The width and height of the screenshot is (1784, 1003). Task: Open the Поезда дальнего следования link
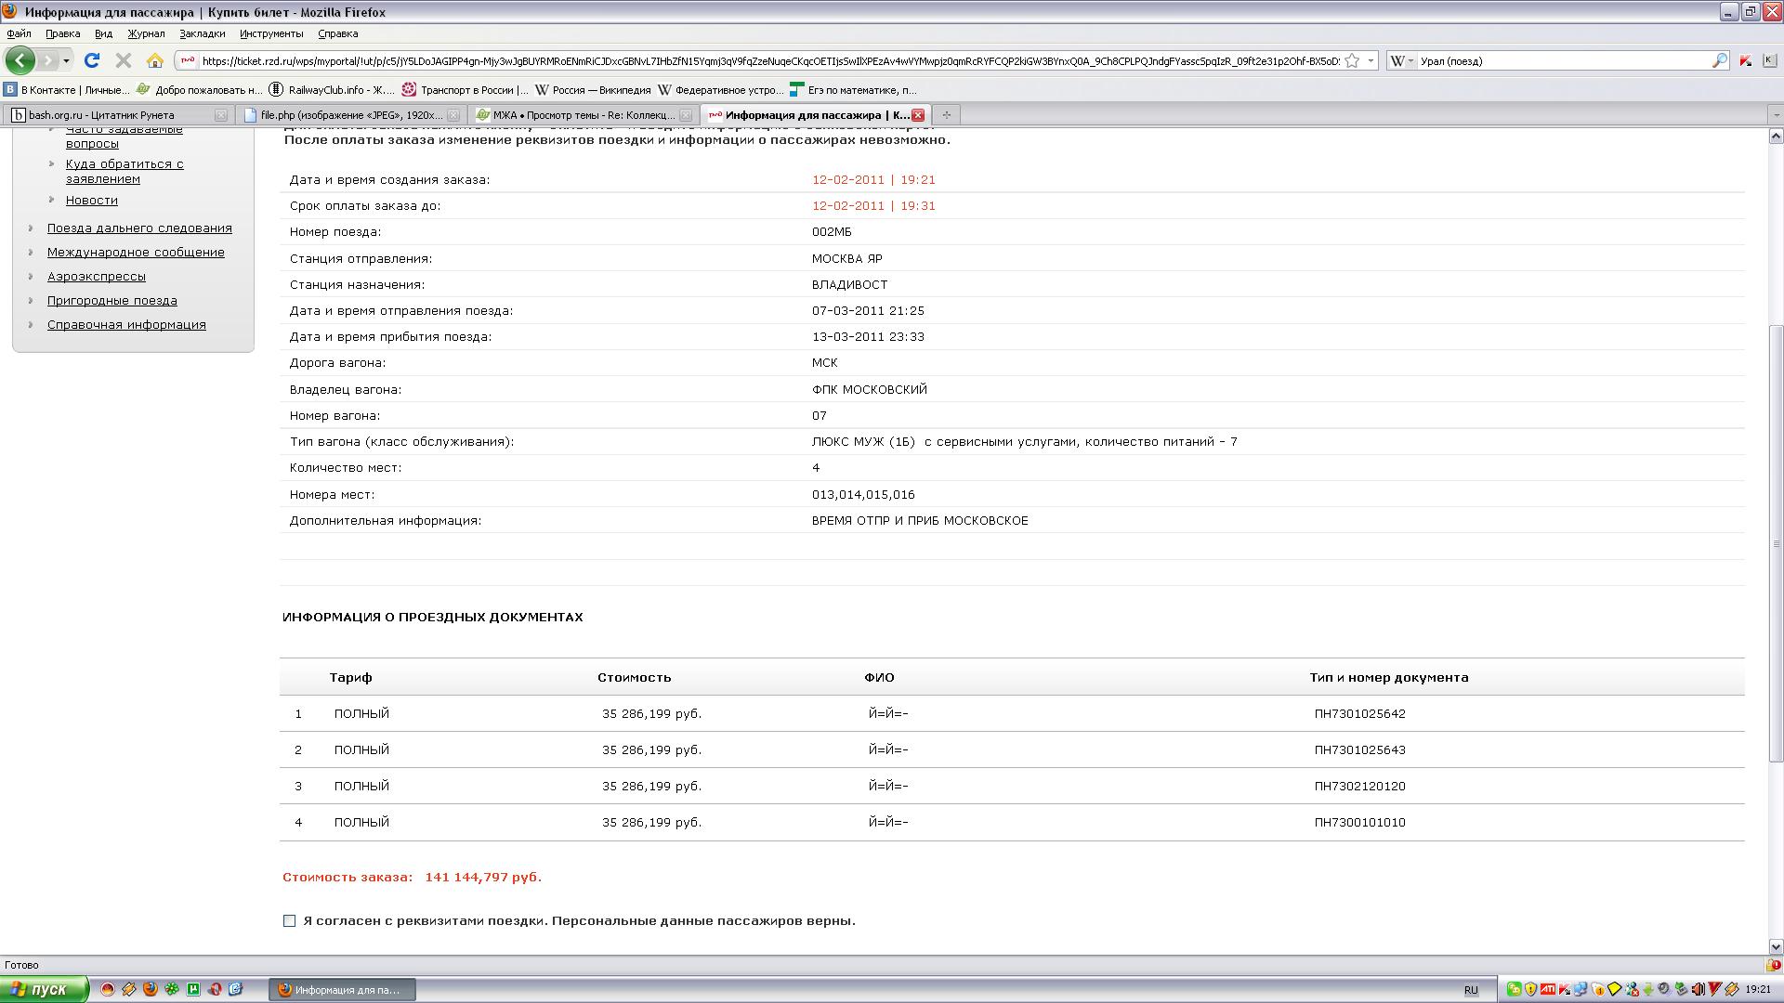139,228
